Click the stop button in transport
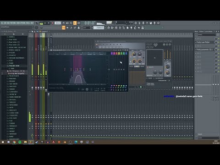 (x=49, y=23)
